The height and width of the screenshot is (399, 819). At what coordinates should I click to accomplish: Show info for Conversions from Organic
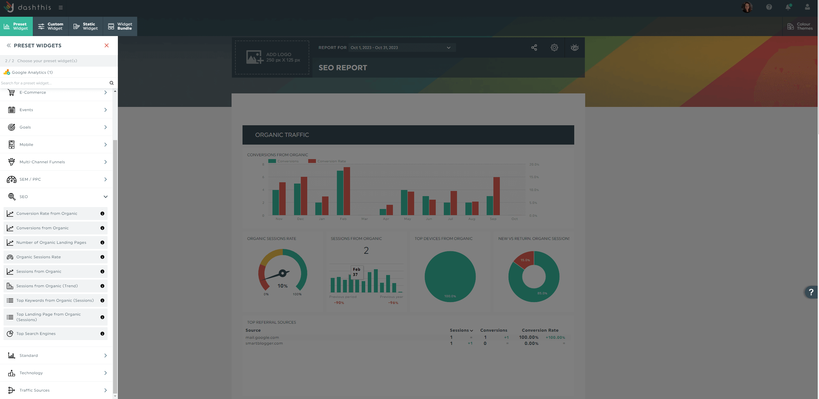click(x=102, y=228)
